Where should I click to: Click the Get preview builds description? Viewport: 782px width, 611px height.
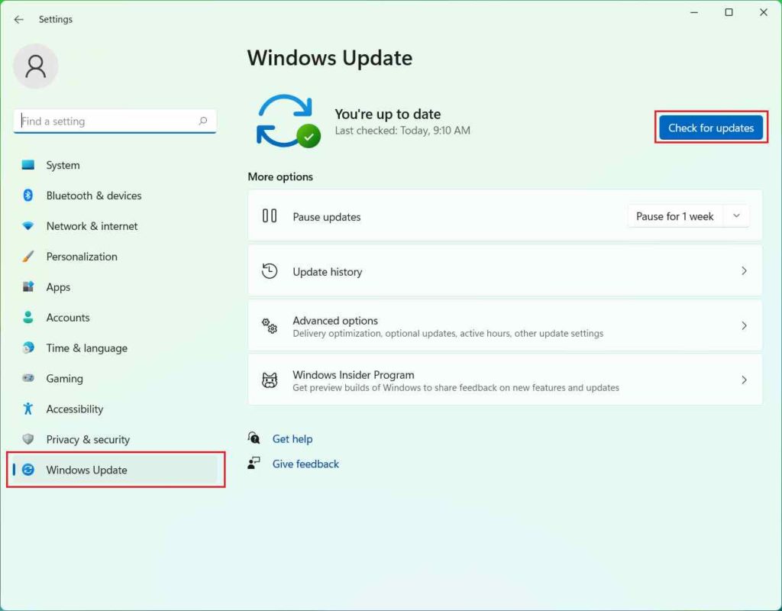456,387
